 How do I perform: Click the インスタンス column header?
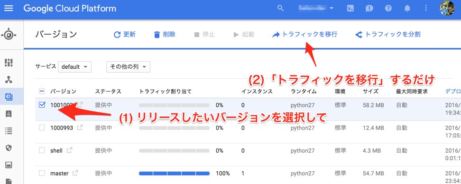[257, 92]
